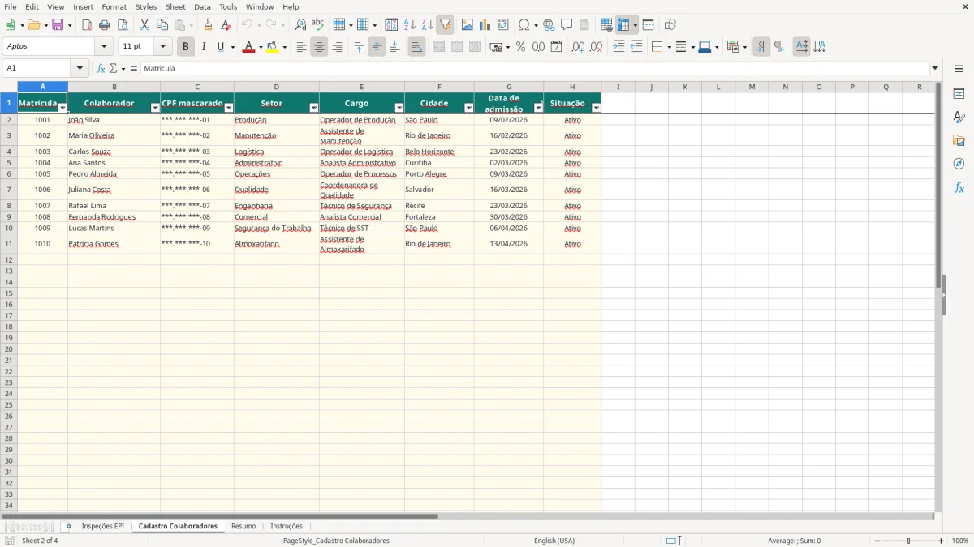974x547 pixels.
Task: Open the Situação column filter dropdown
Action: [x=597, y=108]
